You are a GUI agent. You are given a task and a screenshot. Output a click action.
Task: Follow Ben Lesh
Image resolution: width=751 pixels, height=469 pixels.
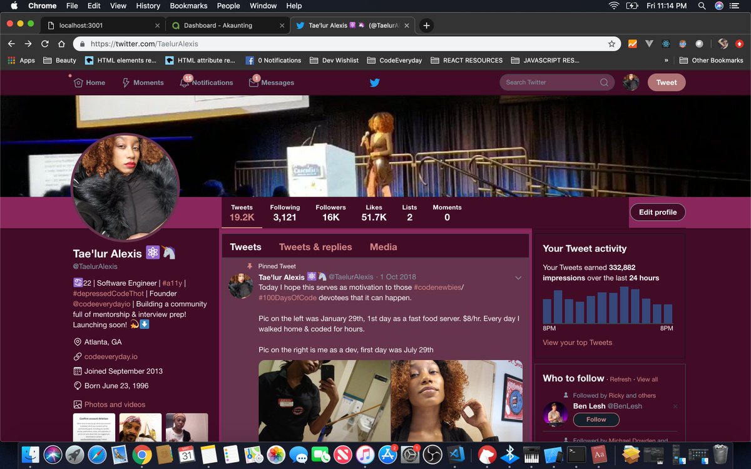[596, 420]
